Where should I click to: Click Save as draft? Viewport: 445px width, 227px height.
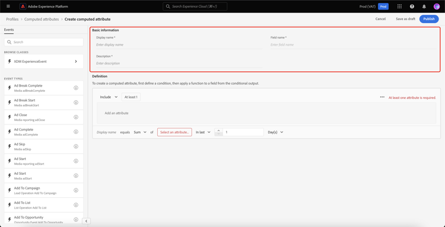point(406,19)
